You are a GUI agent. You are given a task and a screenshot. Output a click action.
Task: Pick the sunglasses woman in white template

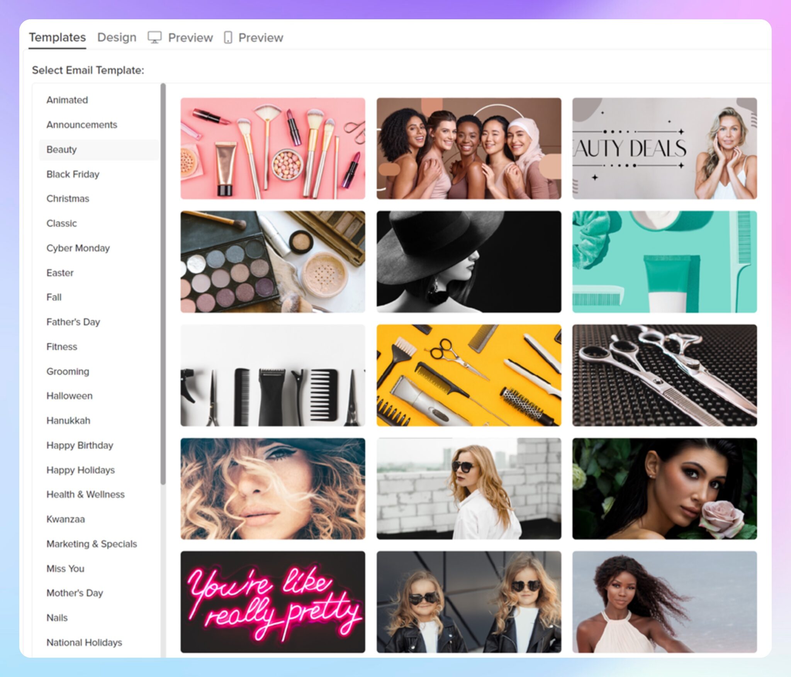tap(469, 489)
